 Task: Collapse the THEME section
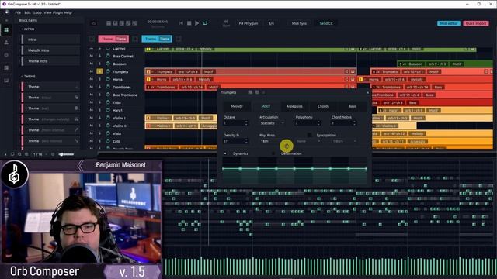22,77
